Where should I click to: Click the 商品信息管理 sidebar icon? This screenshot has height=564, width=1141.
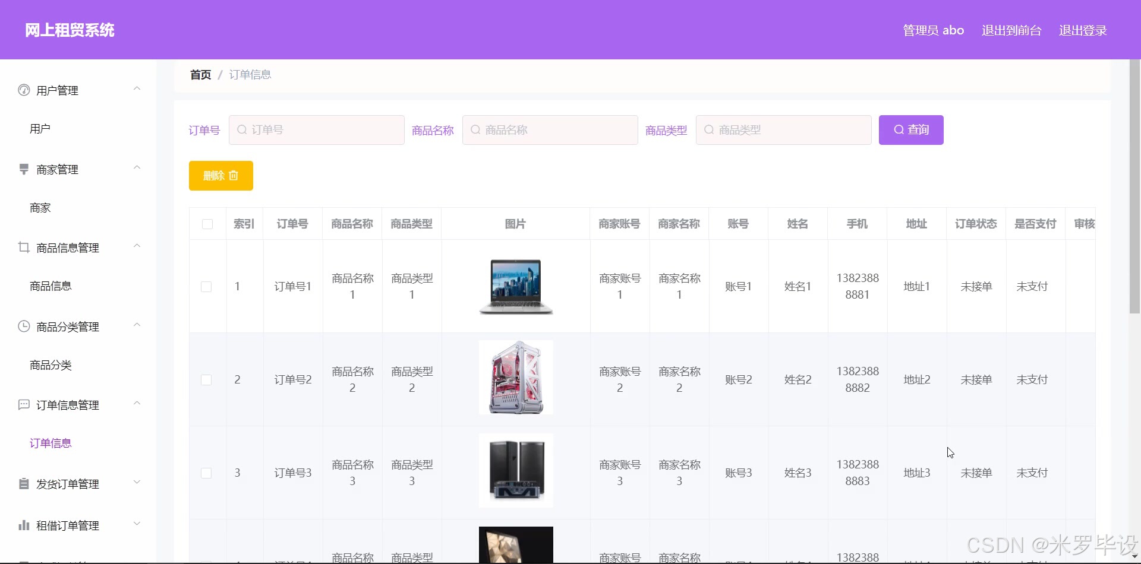tap(24, 248)
